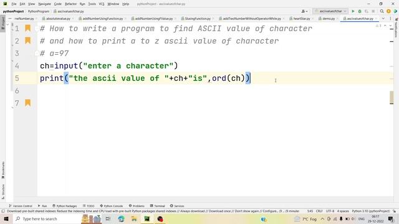
Task: Open the orange IDE updates icon
Action: (388, 11)
